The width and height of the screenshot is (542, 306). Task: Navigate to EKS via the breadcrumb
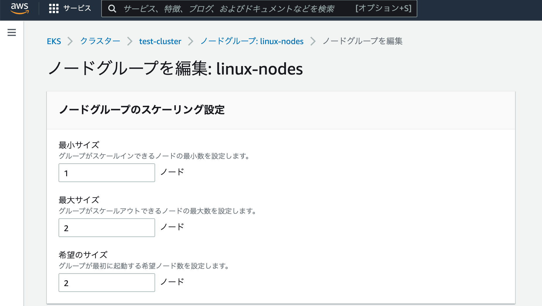click(54, 41)
